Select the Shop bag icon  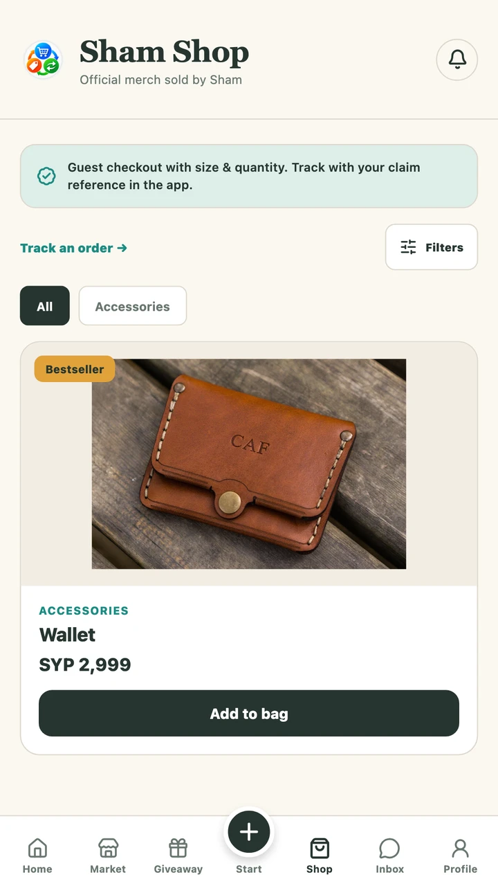pyautogui.click(x=320, y=848)
